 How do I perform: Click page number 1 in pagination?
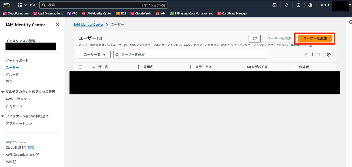coord(313,55)
